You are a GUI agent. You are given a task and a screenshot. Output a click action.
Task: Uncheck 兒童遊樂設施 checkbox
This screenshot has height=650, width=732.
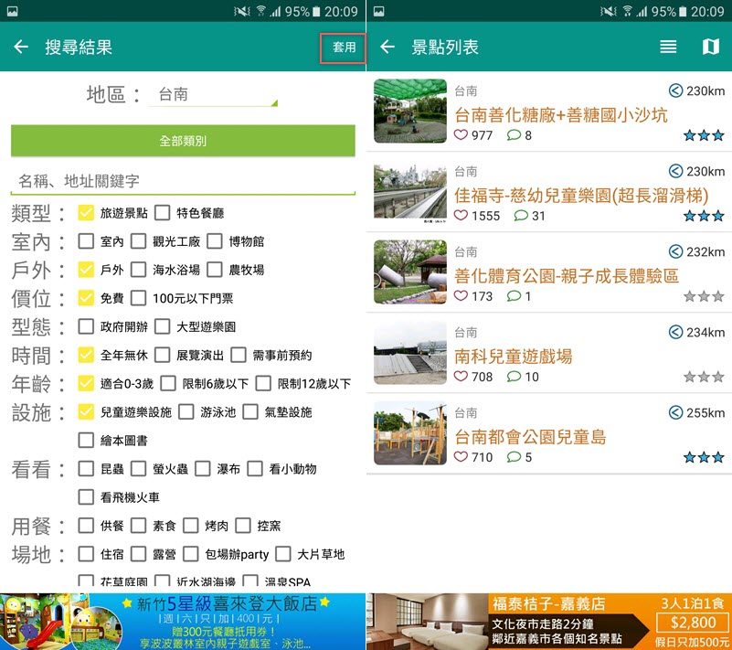86,412
